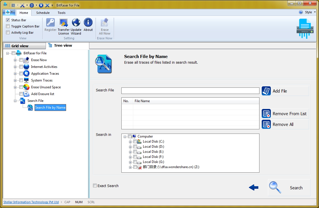Open Stellar Information Technology Pvt Ltd link
The width and height of the screenshot is (319, 208).
(31, 202)
